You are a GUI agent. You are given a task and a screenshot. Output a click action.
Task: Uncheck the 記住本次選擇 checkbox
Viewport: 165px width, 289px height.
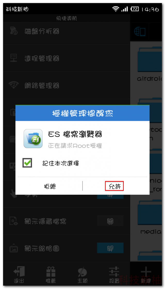pyautogui.click(x=27, y=163)
